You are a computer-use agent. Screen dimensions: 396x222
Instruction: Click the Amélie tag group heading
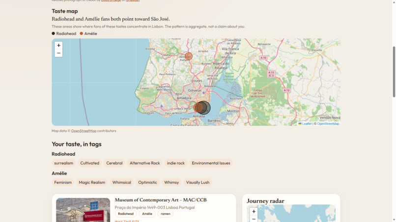59,173
